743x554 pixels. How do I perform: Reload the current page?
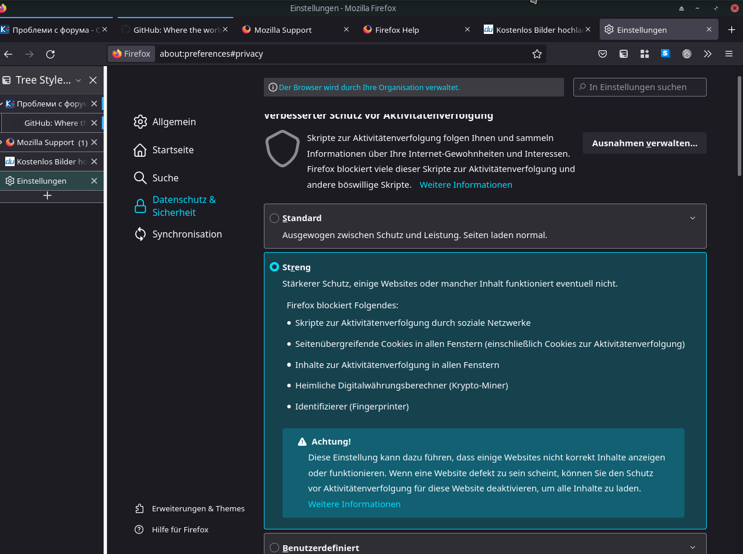point(50,54)
